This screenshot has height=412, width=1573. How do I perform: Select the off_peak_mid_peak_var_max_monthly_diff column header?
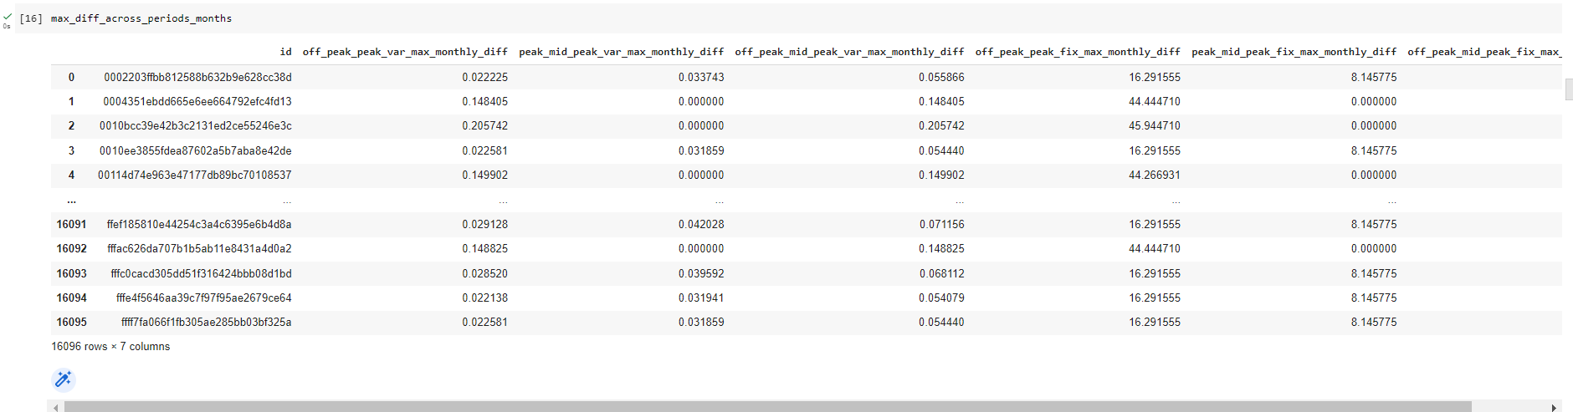point(849,52)
